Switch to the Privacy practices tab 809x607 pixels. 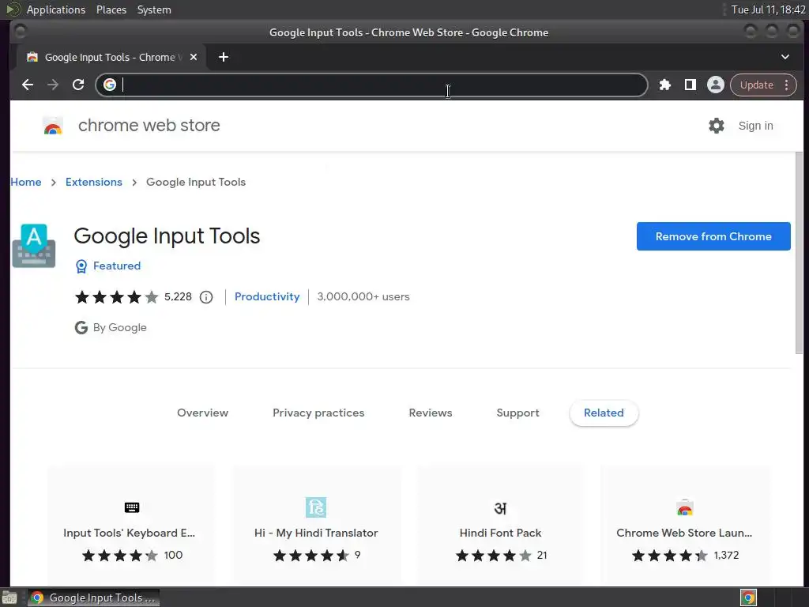tap(318, 413)
